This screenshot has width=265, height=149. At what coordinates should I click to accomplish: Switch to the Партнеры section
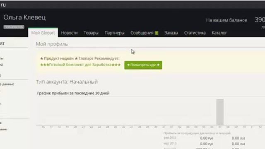114,33
